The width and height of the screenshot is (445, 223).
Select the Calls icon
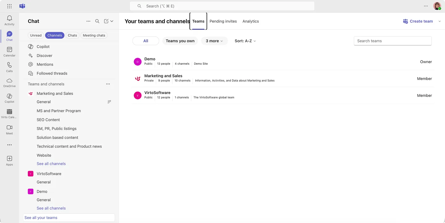[x=9, y=67]
